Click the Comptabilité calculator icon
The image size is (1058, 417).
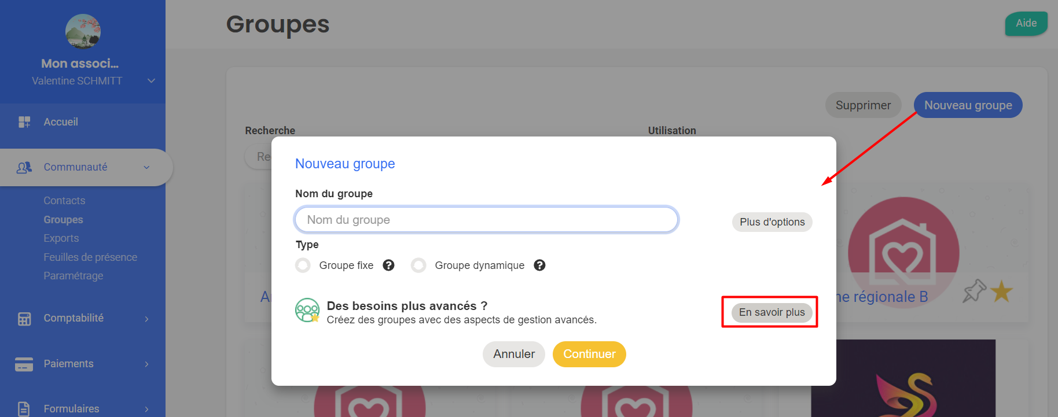point(24,319)
